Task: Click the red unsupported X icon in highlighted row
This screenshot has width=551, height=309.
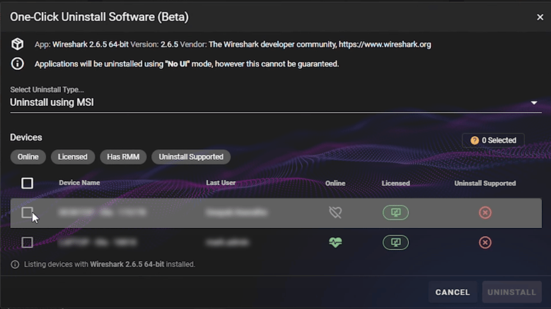Action: 485,212
